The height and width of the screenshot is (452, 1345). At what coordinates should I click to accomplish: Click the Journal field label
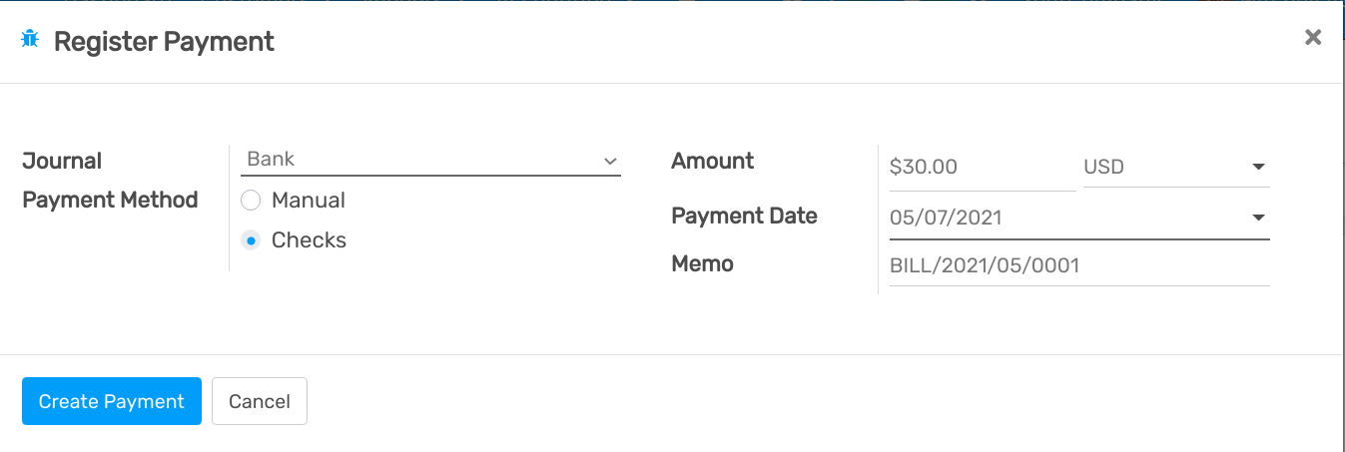coord(62,161)
